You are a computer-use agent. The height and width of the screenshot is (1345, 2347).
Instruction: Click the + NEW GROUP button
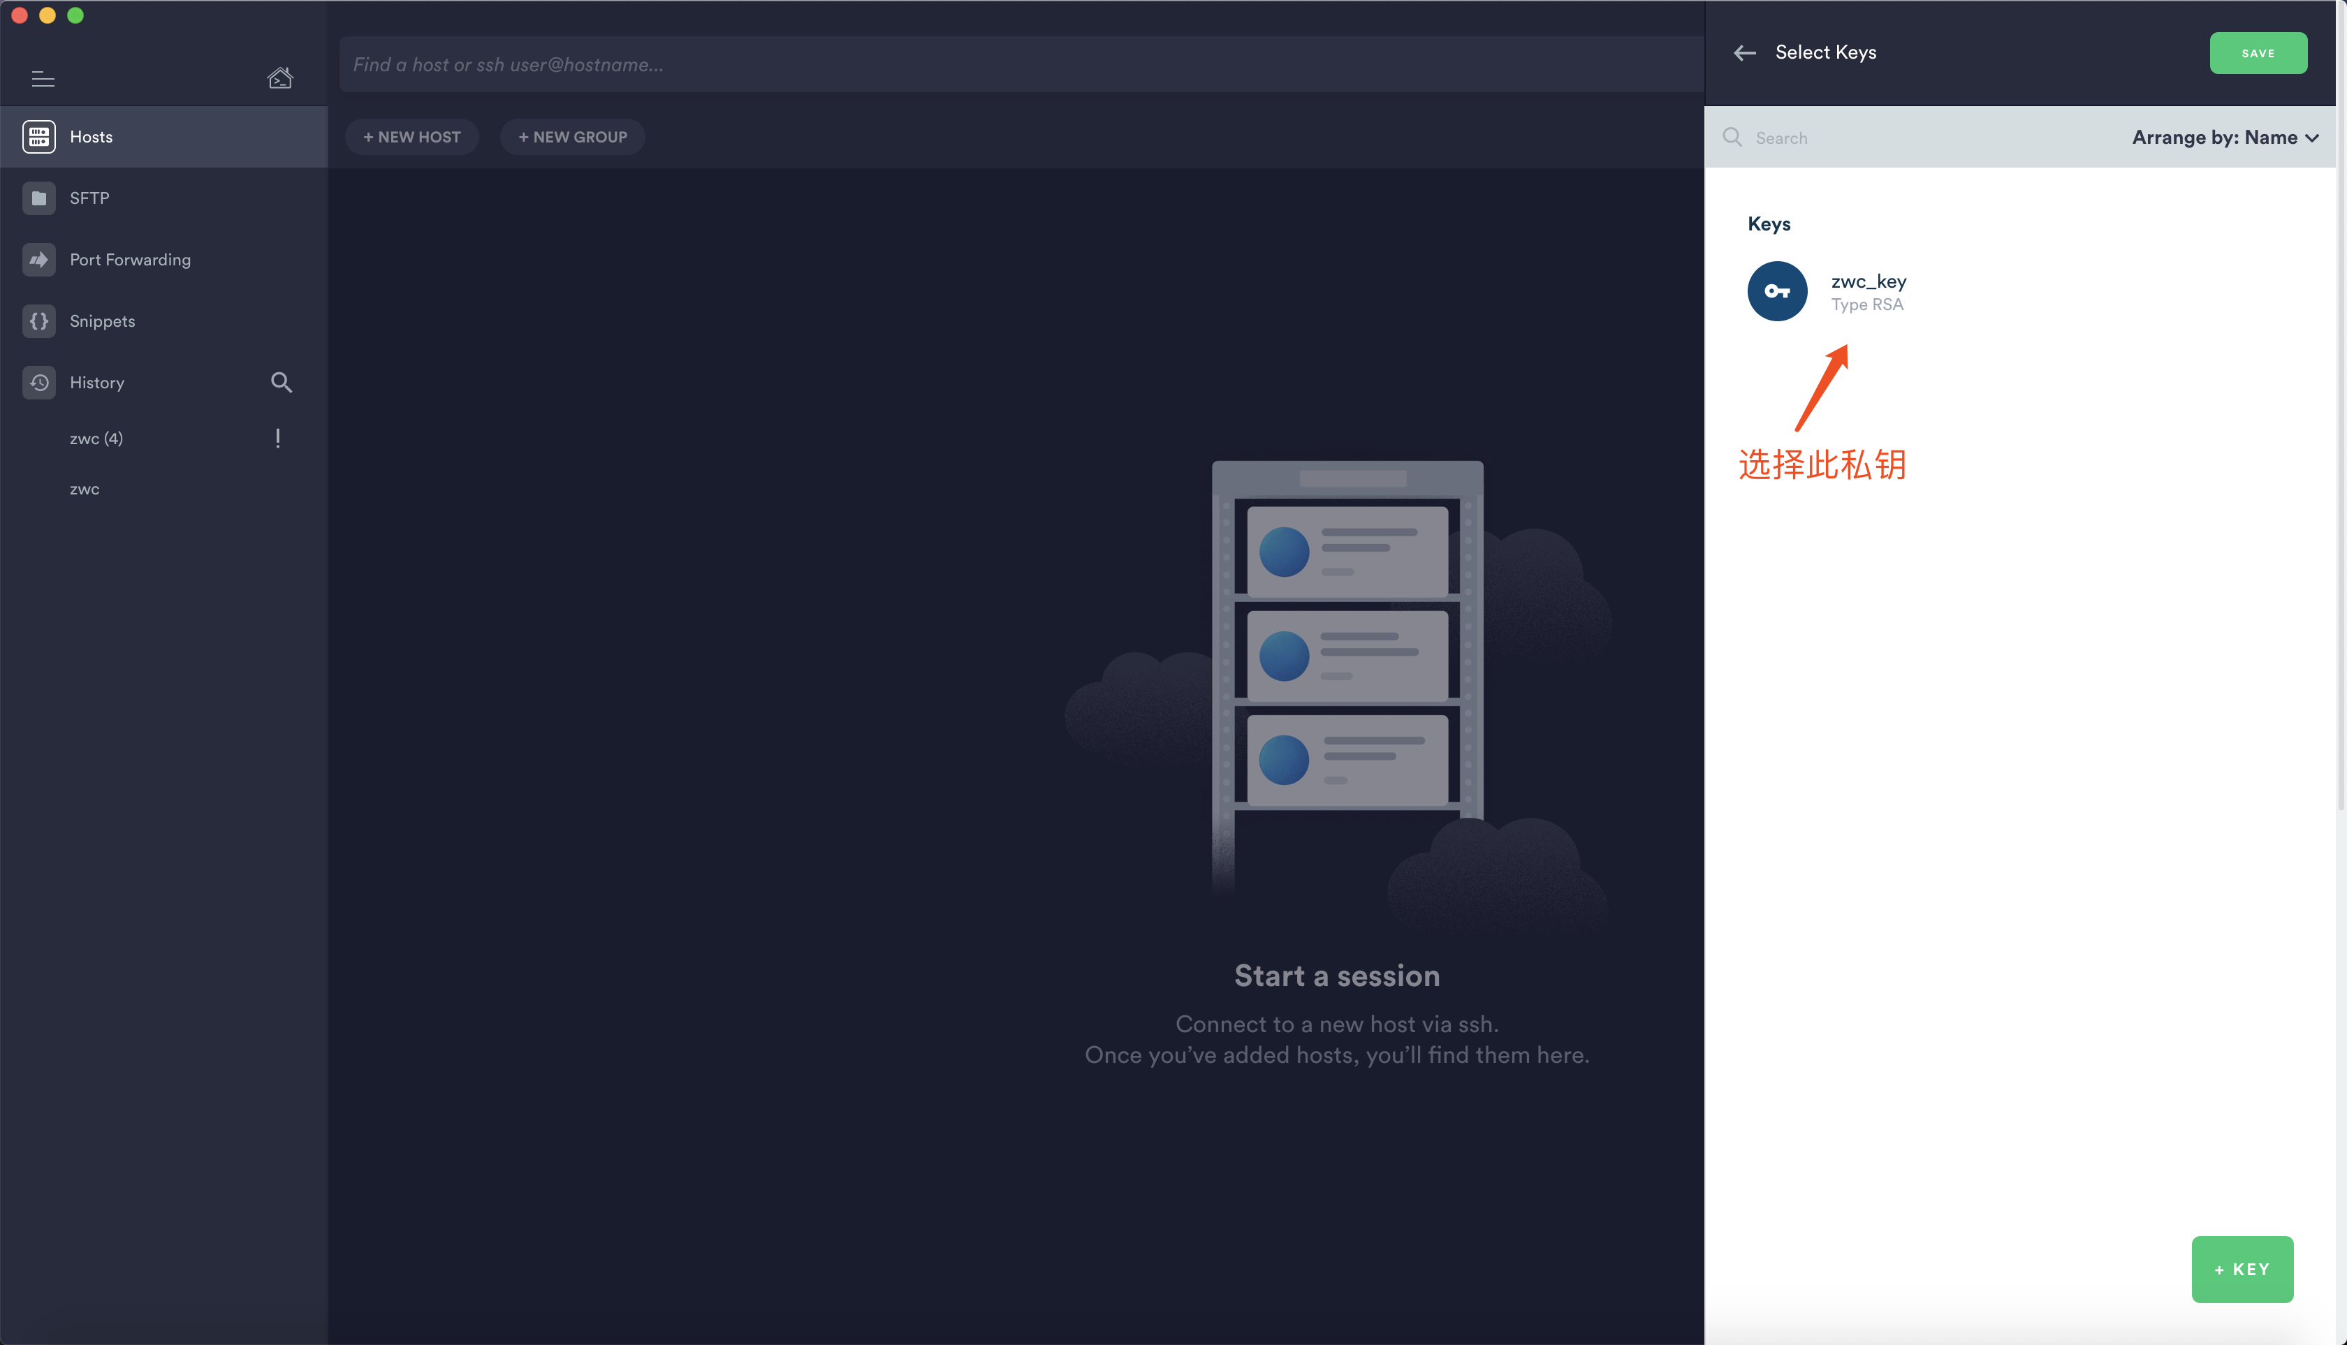572,137
